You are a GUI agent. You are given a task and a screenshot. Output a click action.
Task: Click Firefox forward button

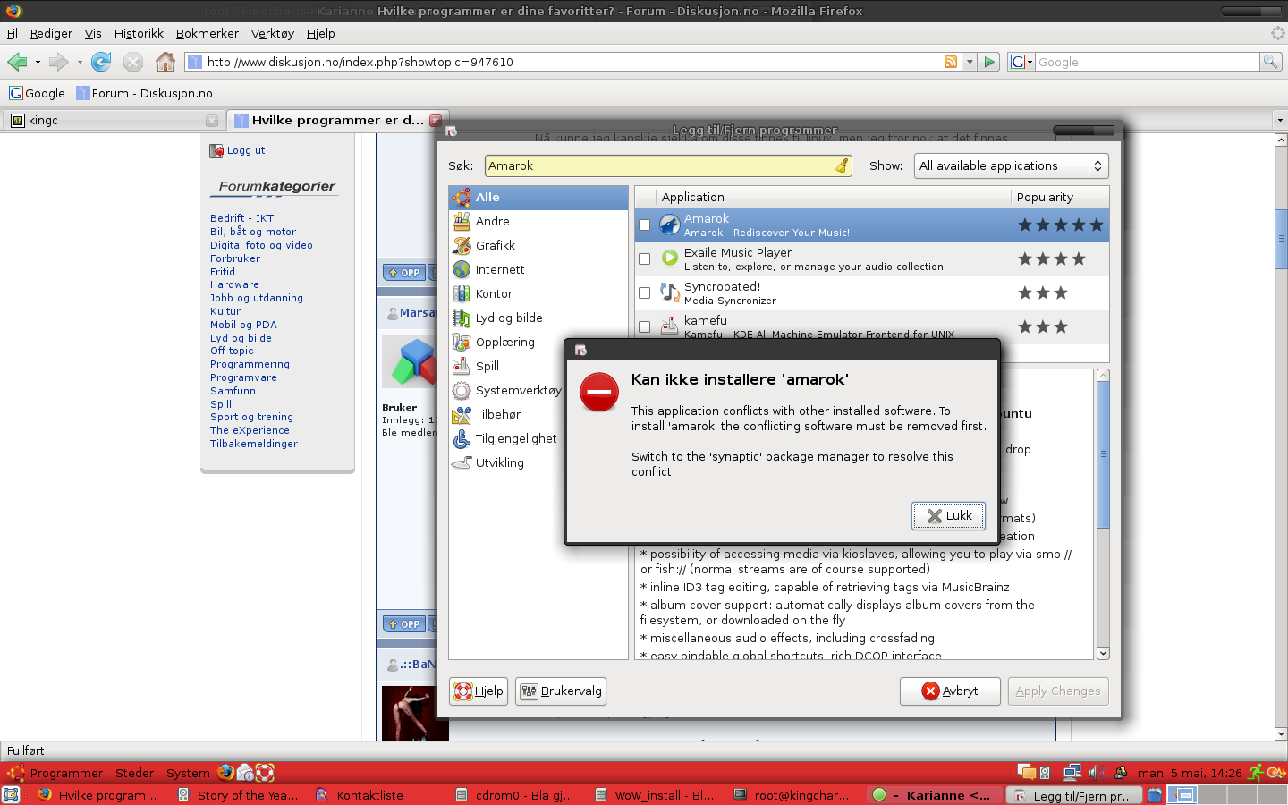point(58,62)
